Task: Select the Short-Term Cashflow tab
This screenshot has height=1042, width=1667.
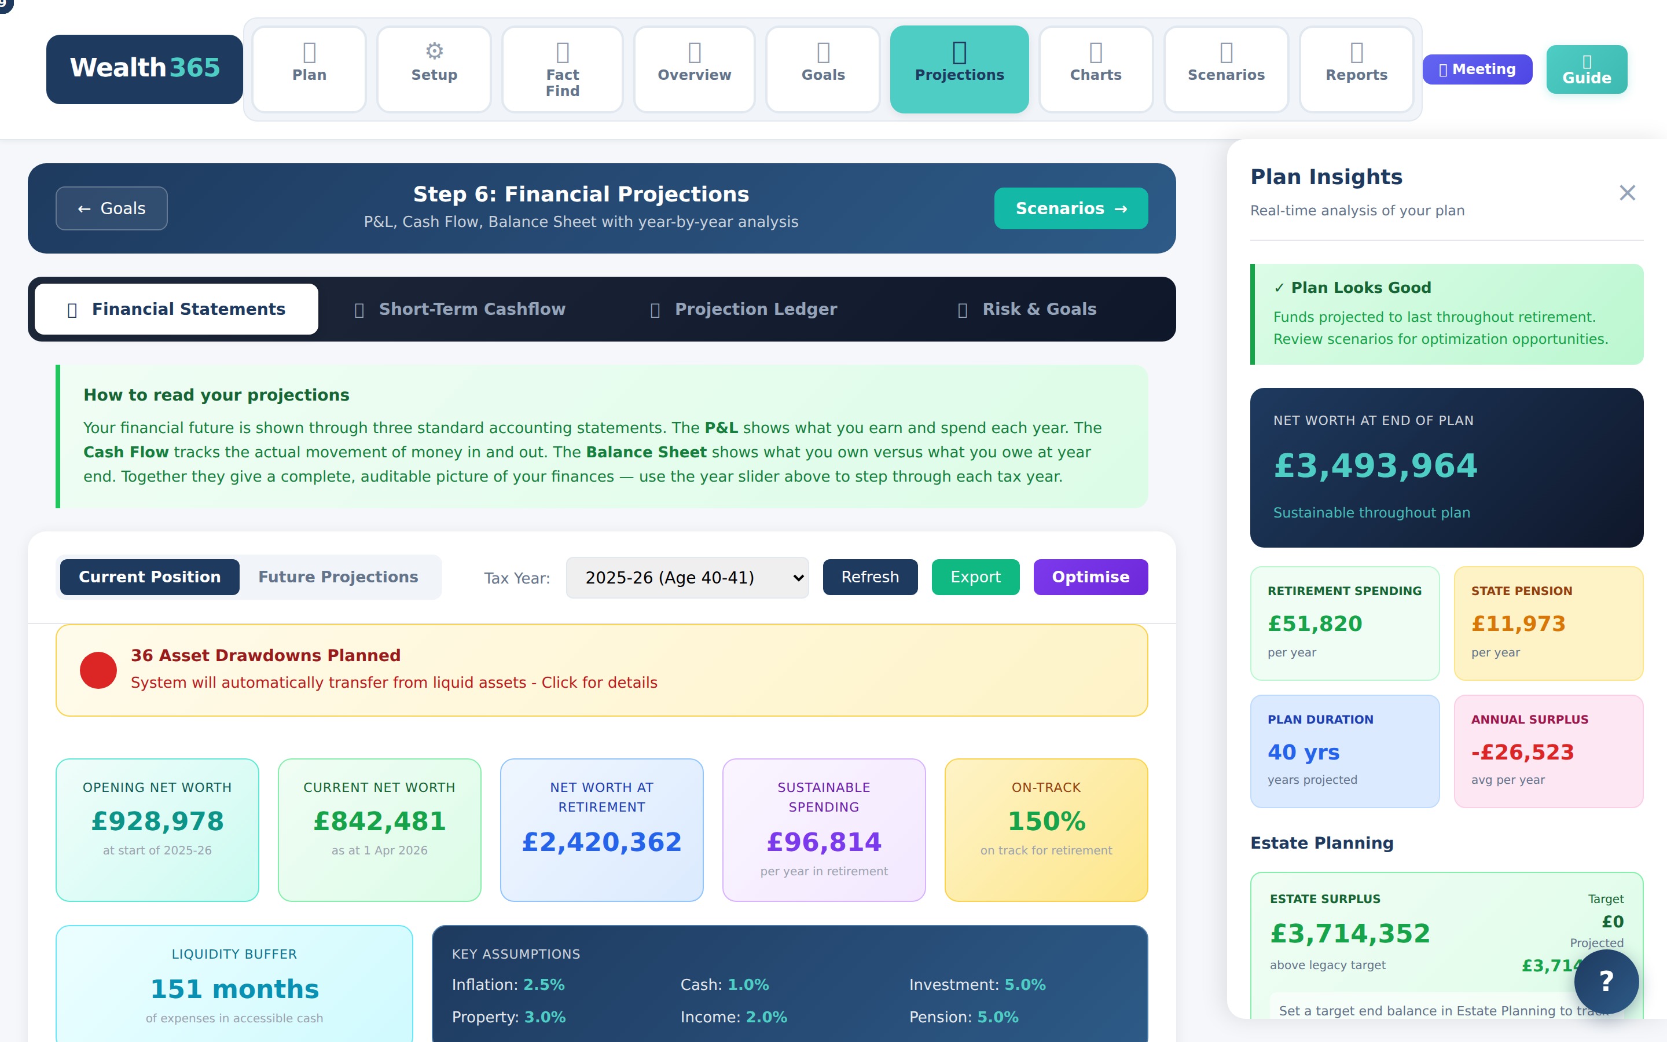Action: [460, 309]
